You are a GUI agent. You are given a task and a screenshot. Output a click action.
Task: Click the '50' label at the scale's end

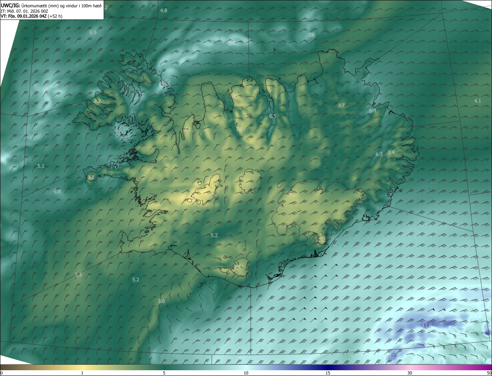(489, 373)
